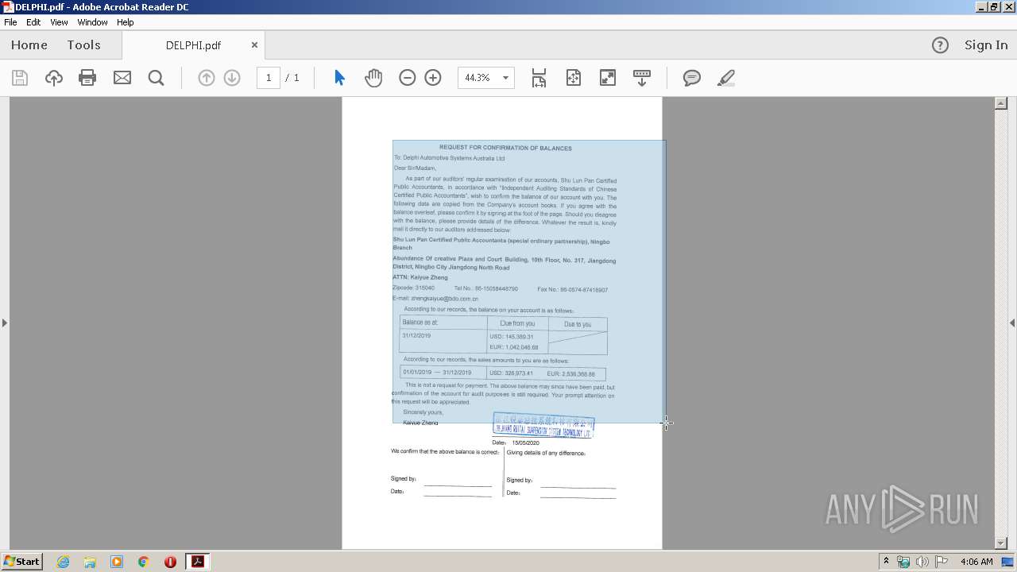1017x572 pixels.
Task: Click the Action Center flag icon
Action: click(942, 562)
